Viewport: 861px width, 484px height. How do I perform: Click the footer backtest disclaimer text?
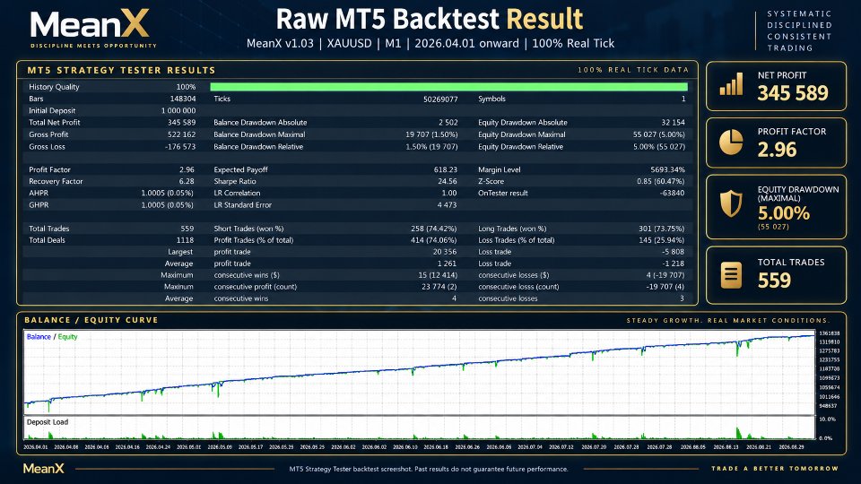point(429,469)
